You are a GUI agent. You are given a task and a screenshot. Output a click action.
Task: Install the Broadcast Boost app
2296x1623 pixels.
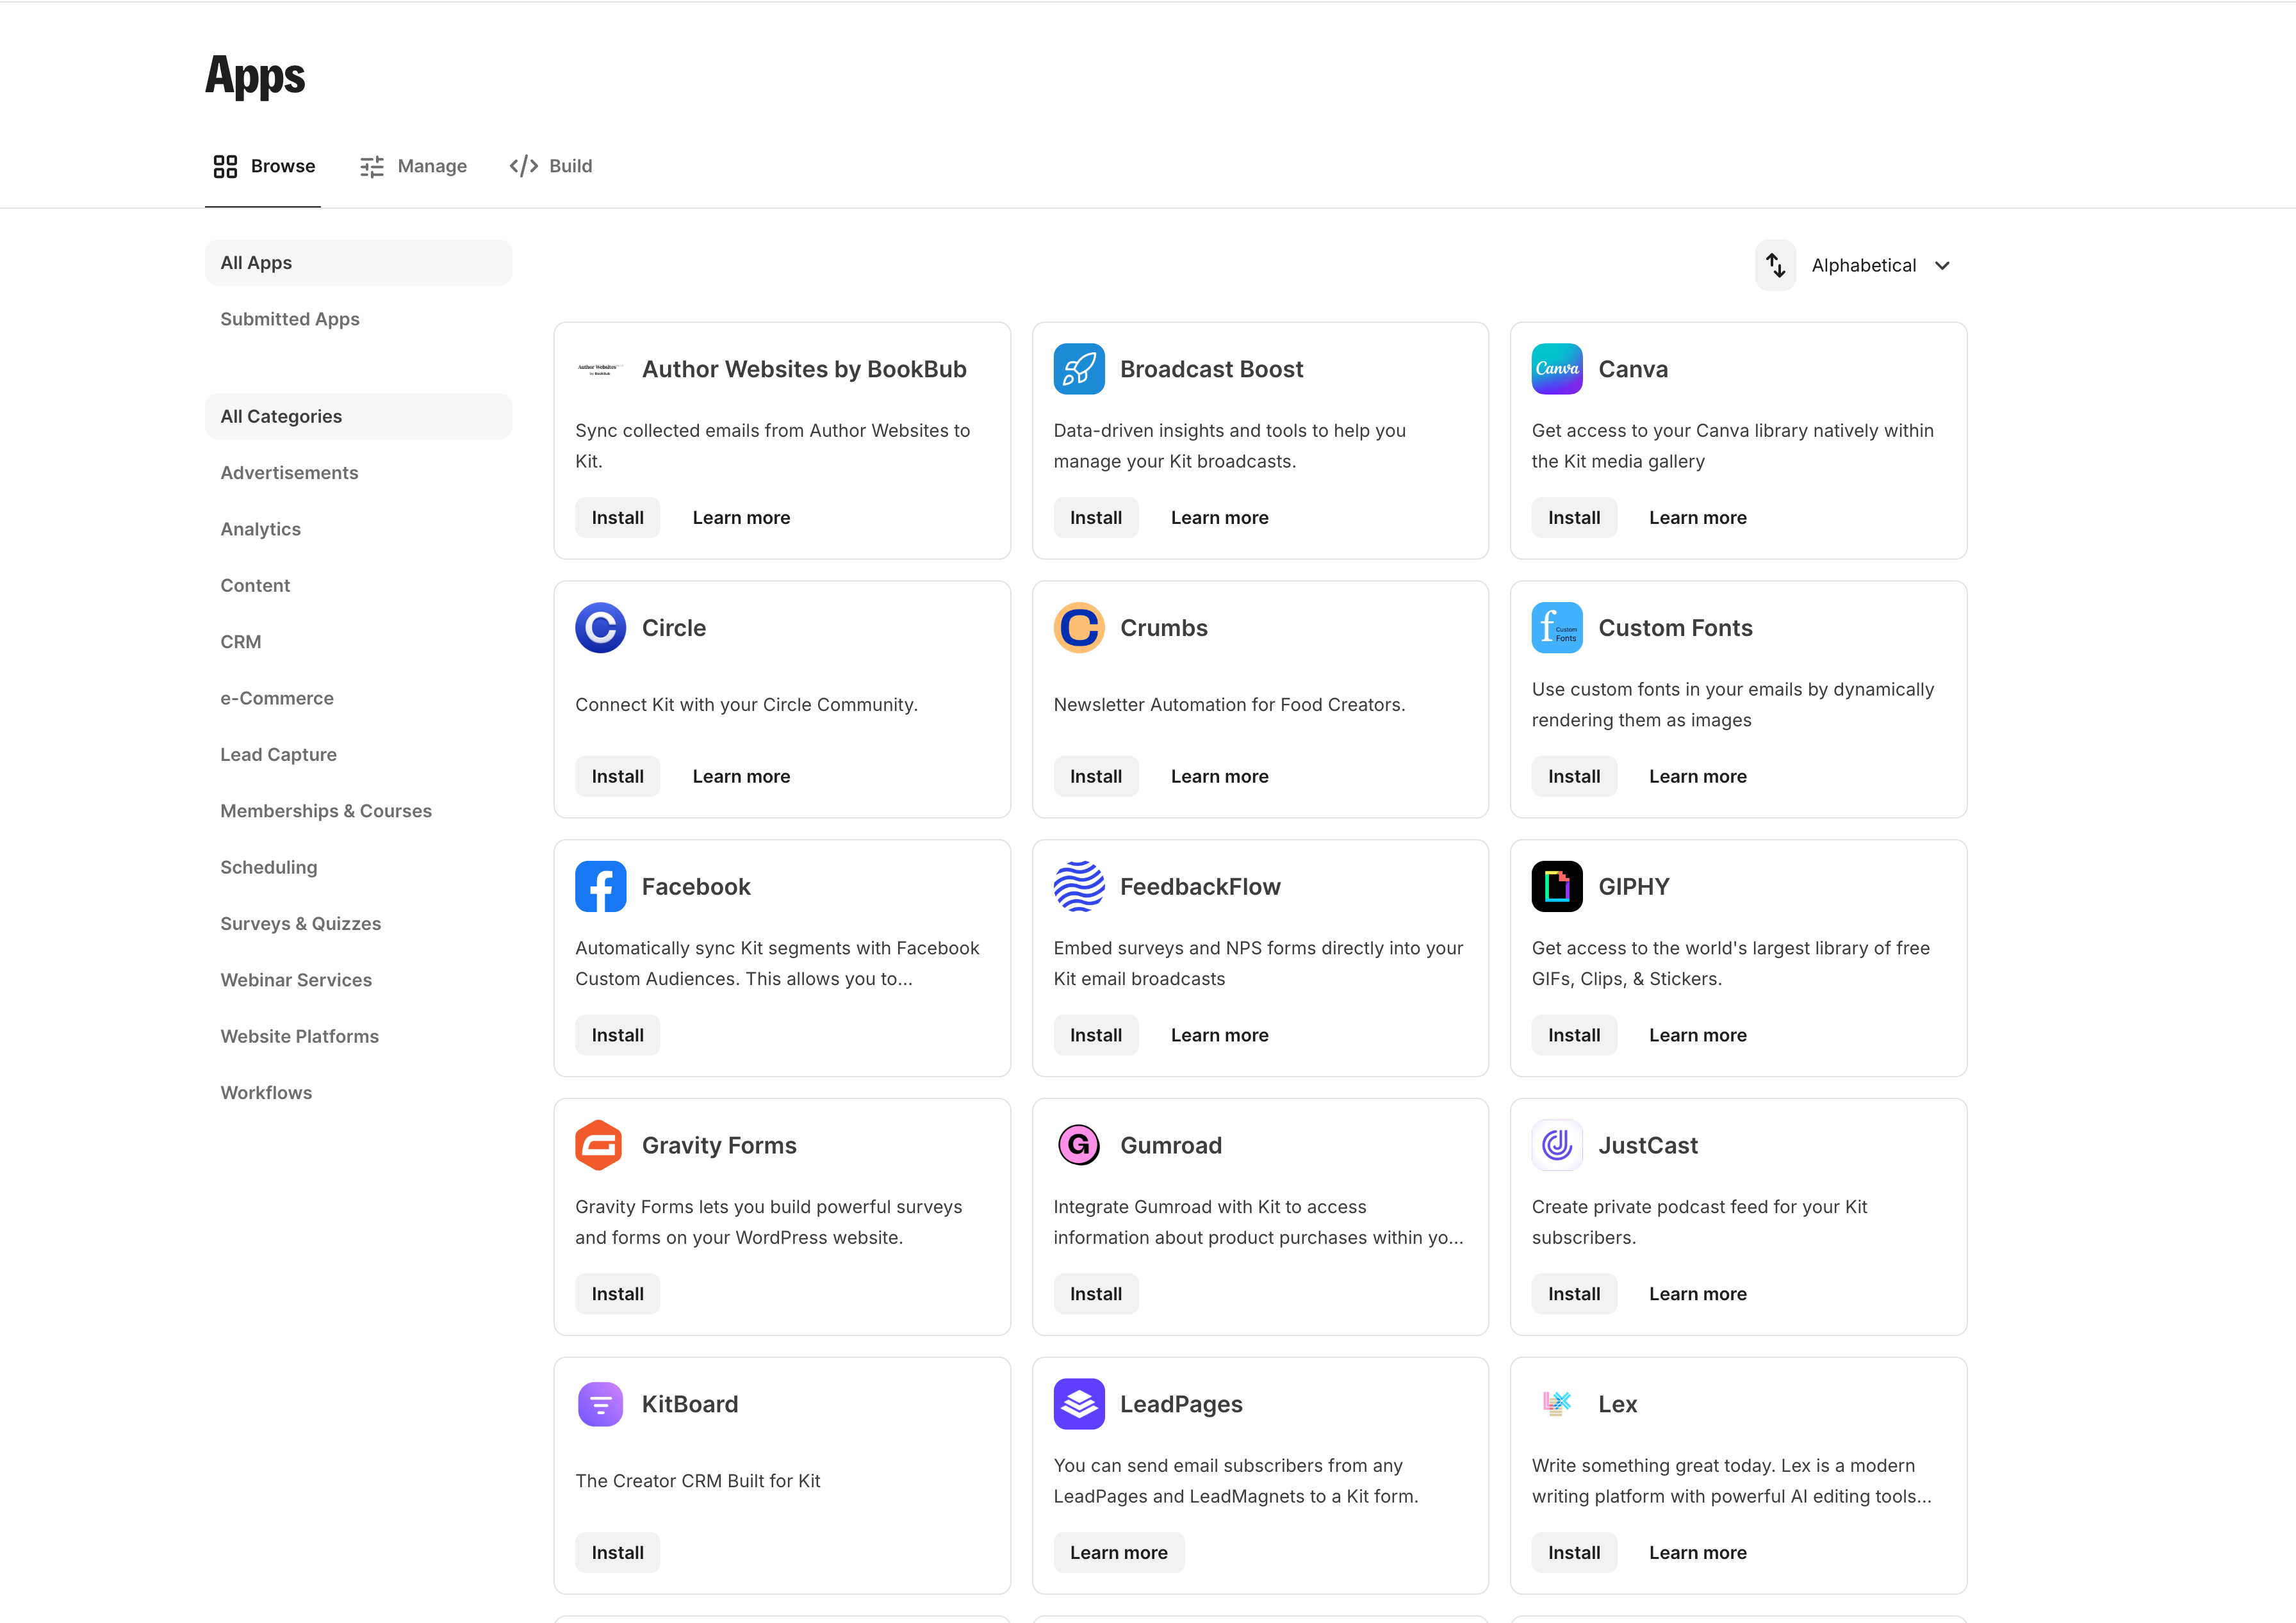coord(1096,518)
